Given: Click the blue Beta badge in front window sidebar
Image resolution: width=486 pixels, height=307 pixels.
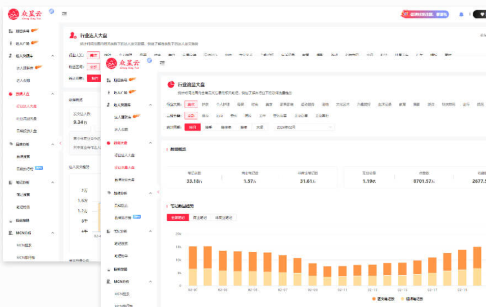Looking at the screenshot, I should tap(137, 217).
